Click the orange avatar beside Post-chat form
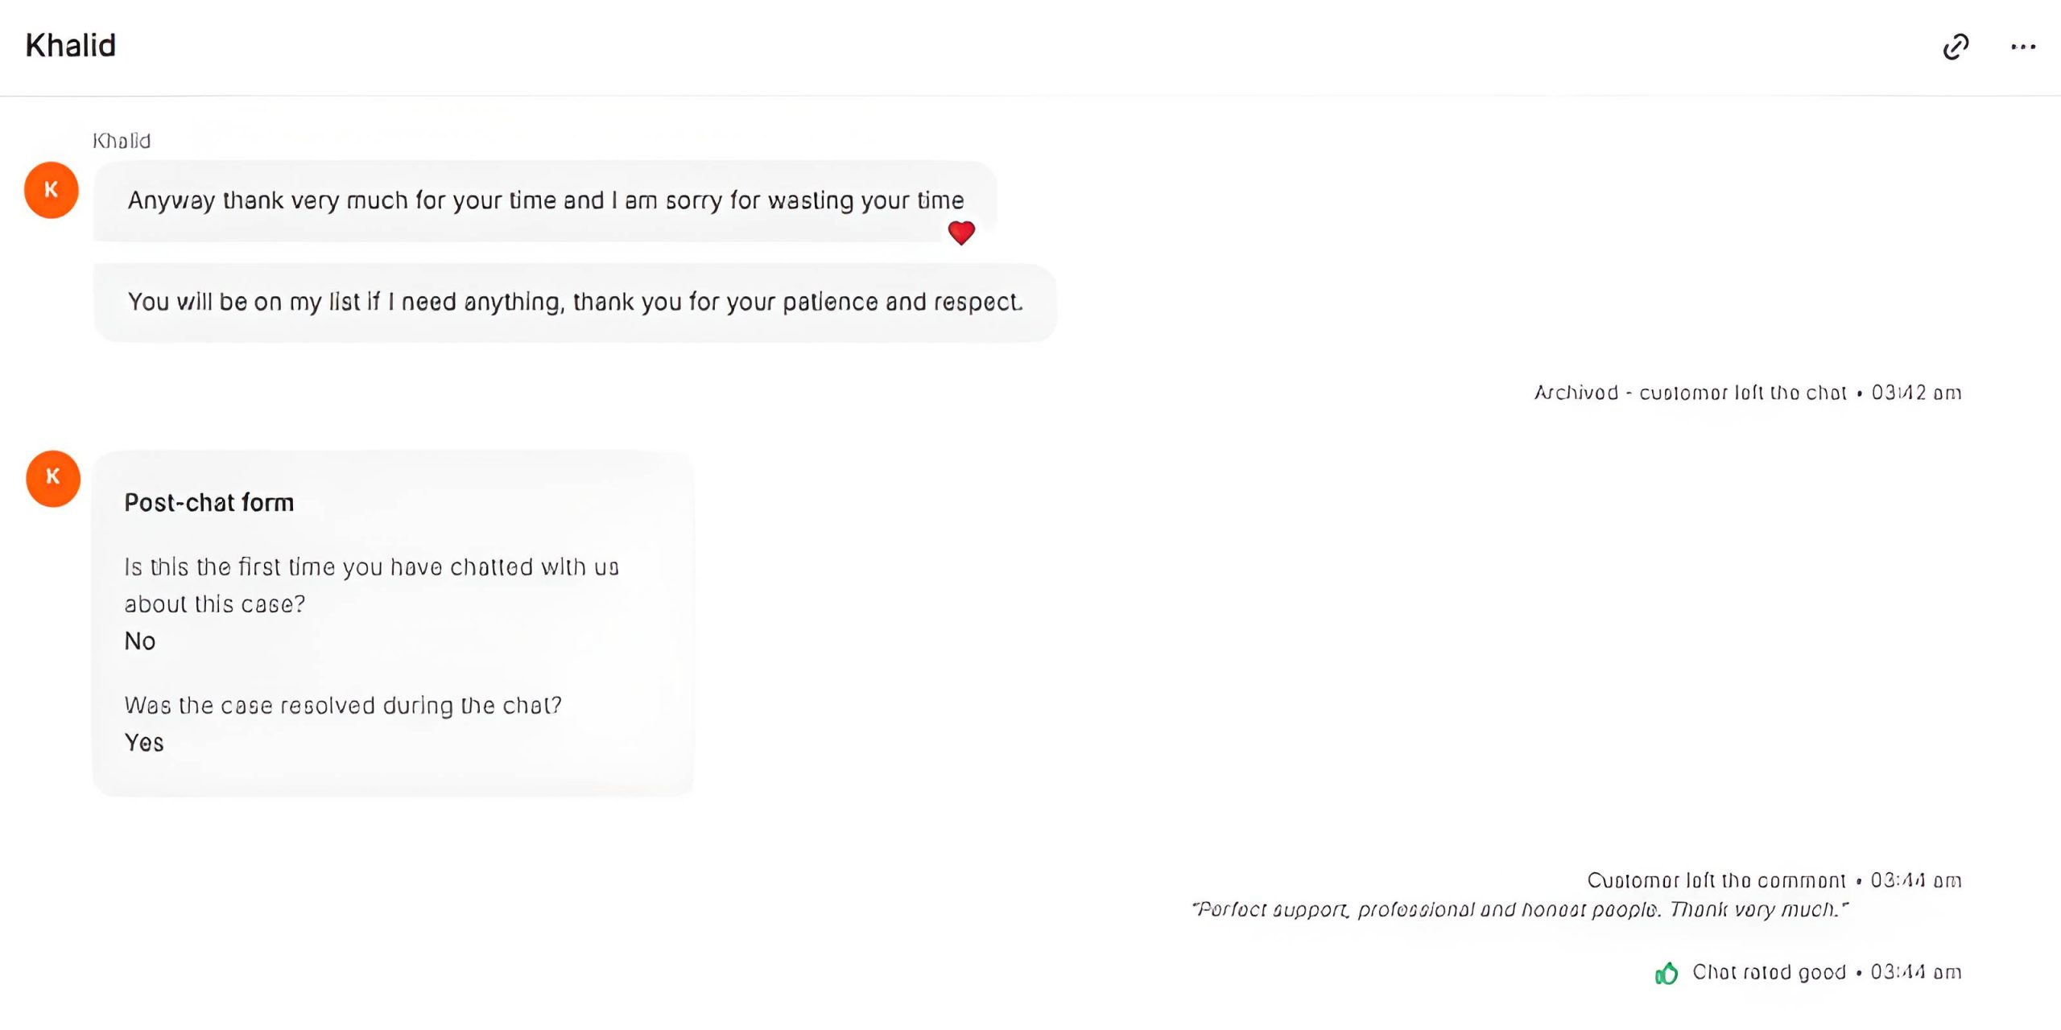Screen dimensions: 2061x1030 click(53, 479)
